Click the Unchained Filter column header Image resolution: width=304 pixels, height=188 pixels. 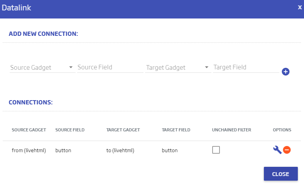[231, 130]
